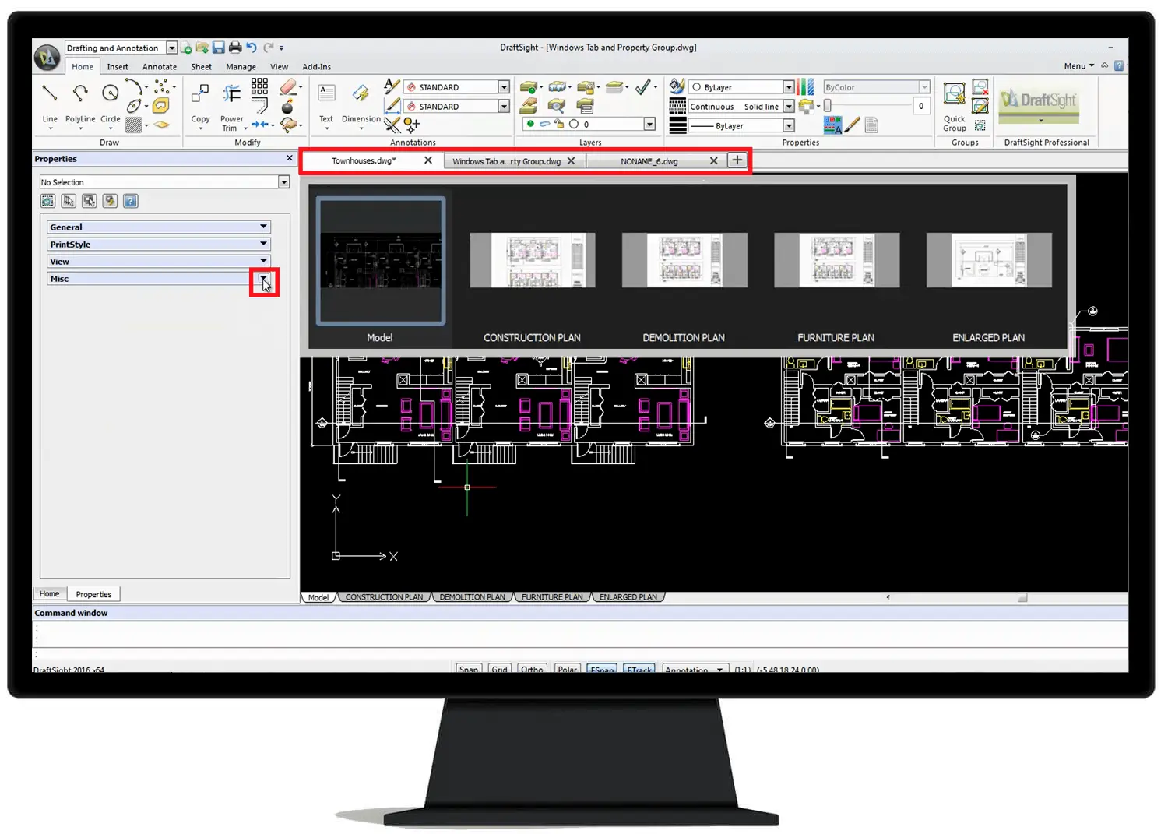
Task: Click the Model thumbnail preview
Action: pyautogui.click(x=381, y=260)
